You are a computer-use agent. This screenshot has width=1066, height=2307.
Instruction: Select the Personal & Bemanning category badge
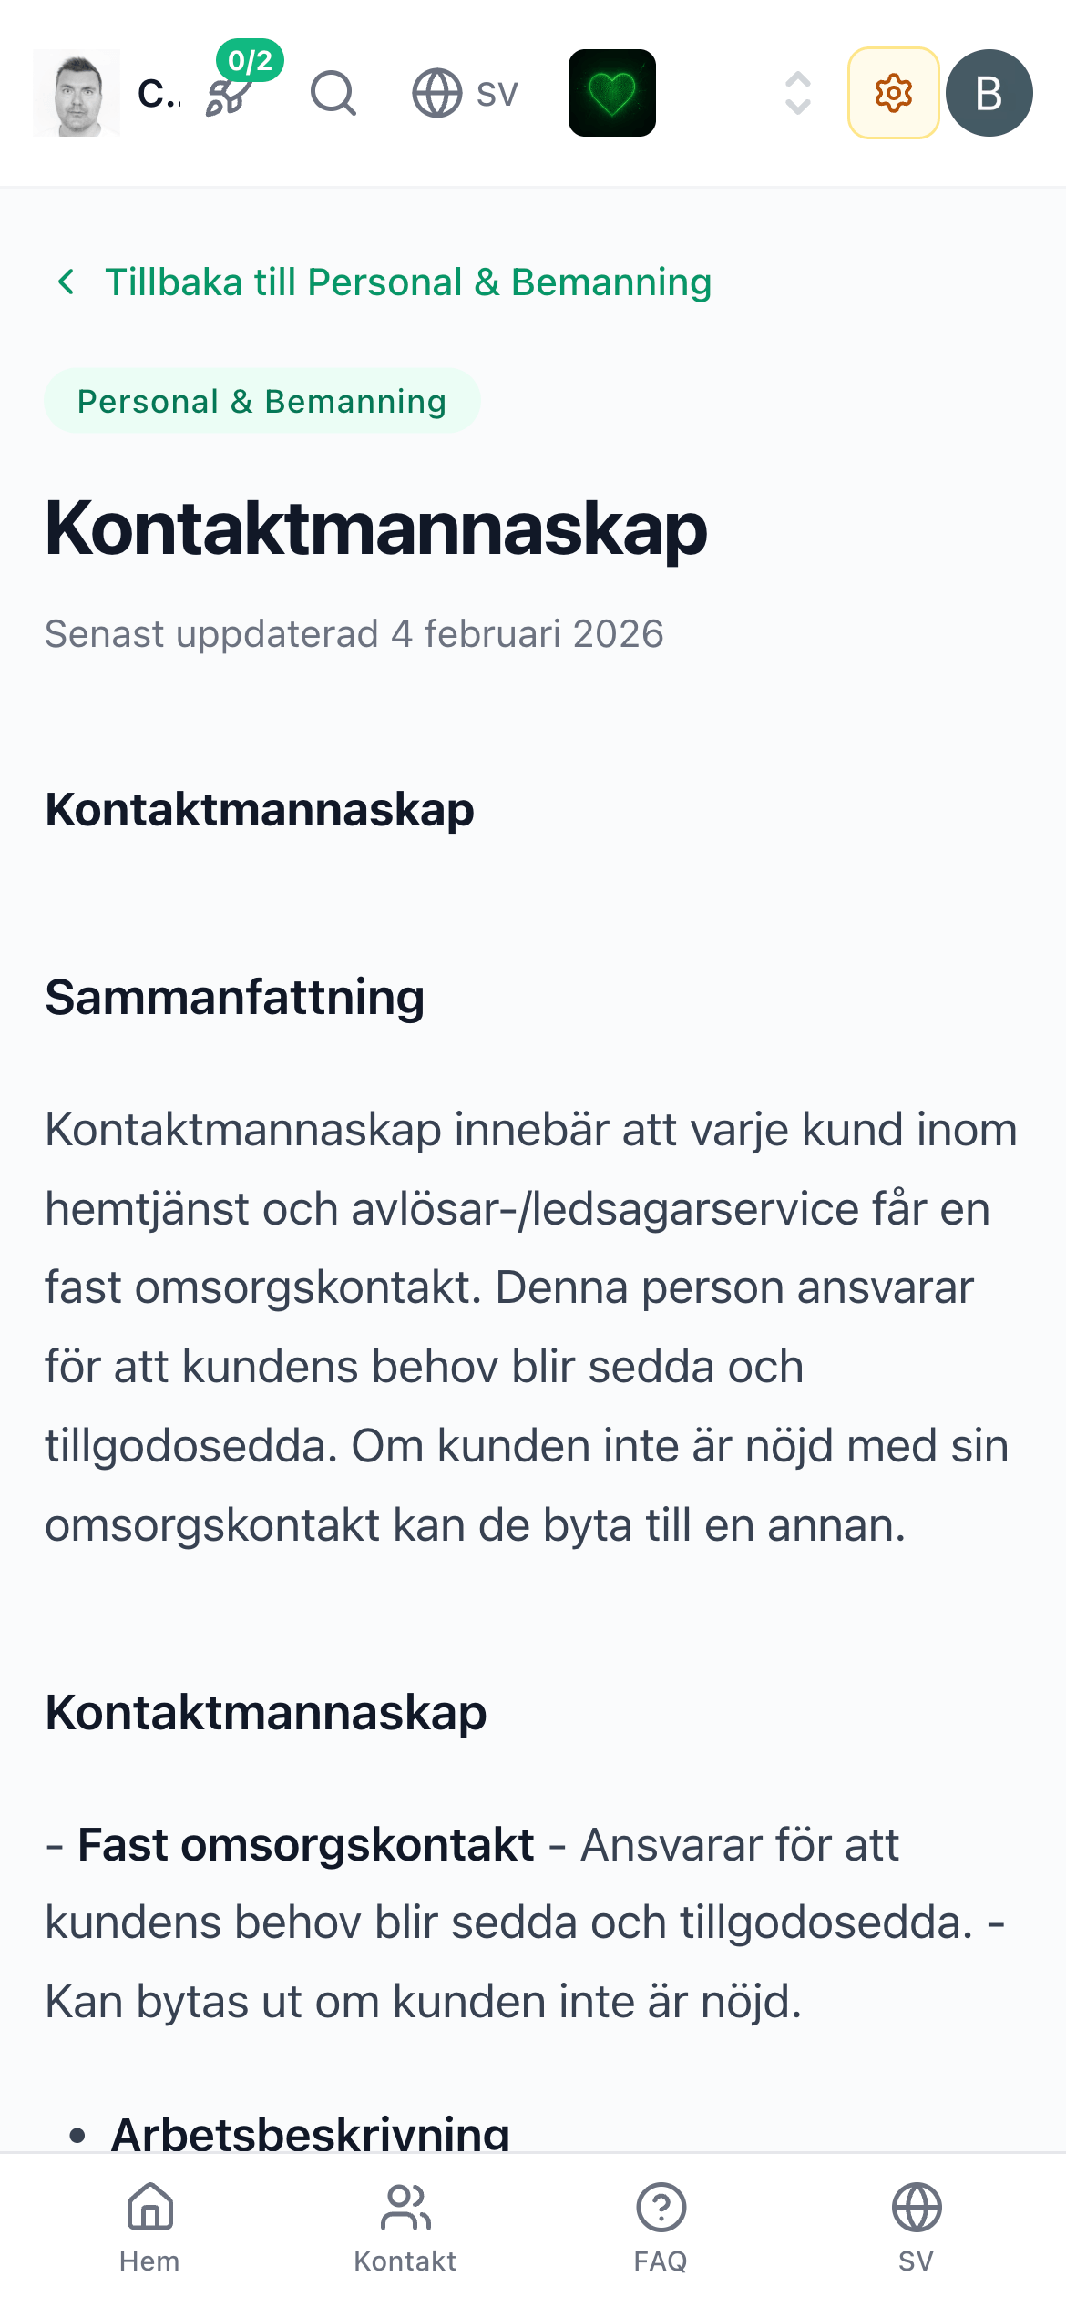[262, 400]
